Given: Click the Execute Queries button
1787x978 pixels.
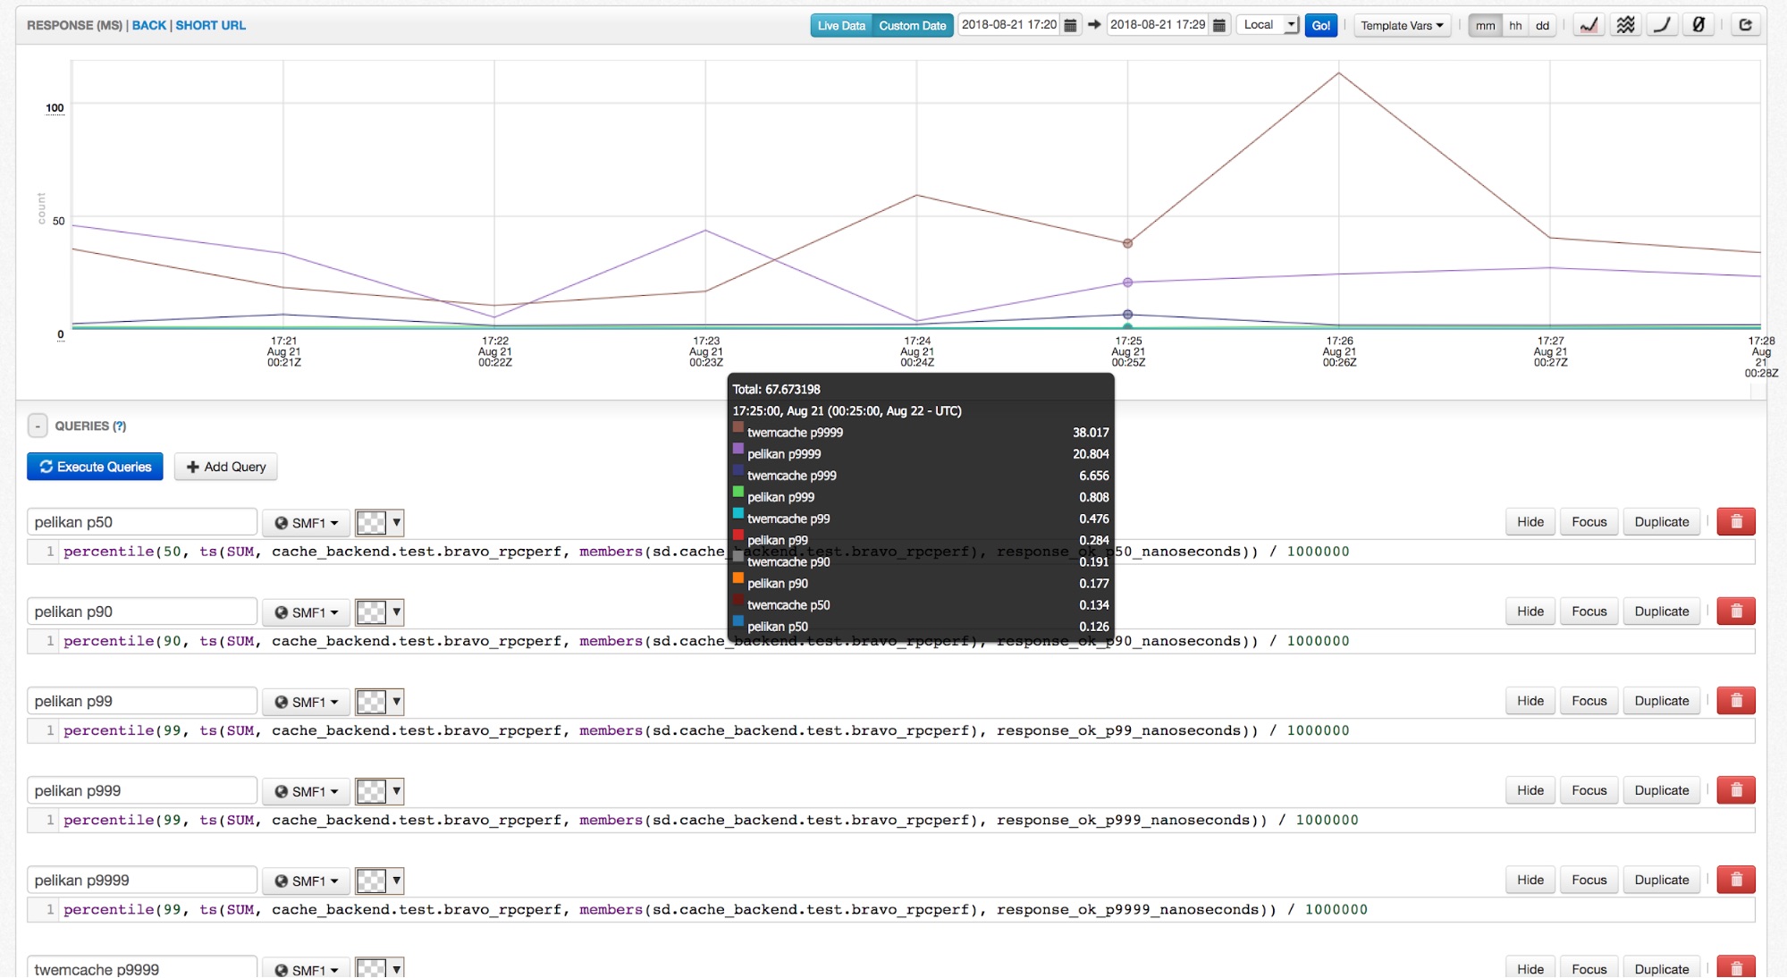Looking at the screenshot, I should point(94,466).
